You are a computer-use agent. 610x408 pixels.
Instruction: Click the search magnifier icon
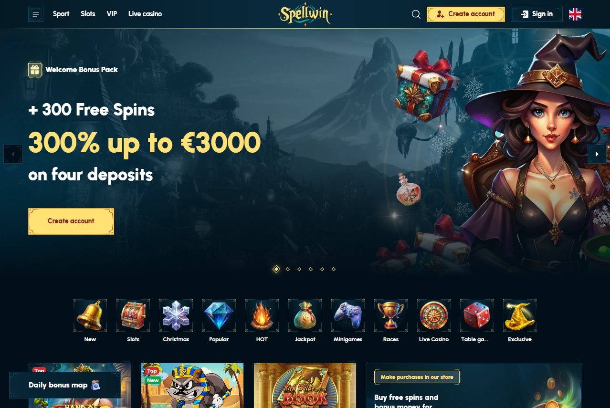[x=416, y=14]
